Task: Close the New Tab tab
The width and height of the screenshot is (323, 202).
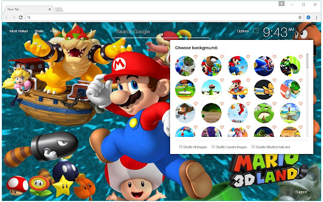Action: 49,9
